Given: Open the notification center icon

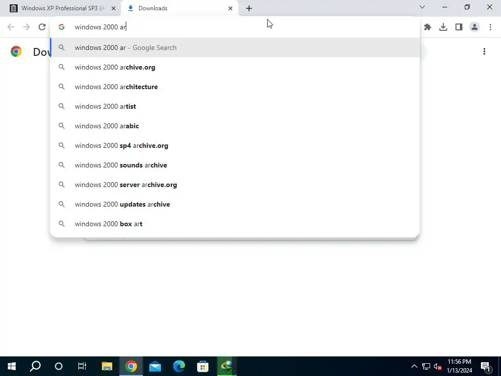Looking at the screenshot, I should click(485, 366).
